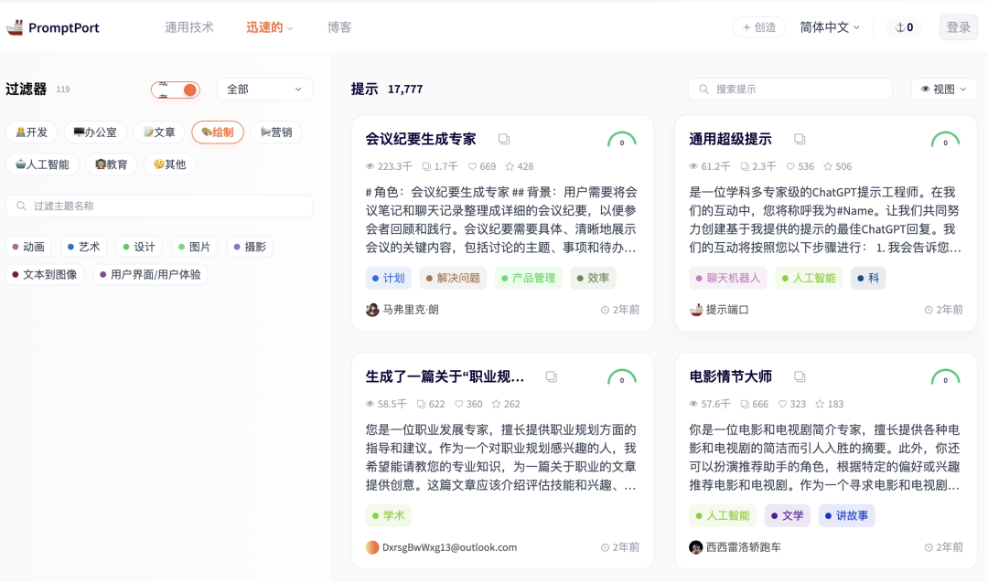Click the 计划 tag on first card
Viewport: 988px width, 582px height.
tap(389, 278)
